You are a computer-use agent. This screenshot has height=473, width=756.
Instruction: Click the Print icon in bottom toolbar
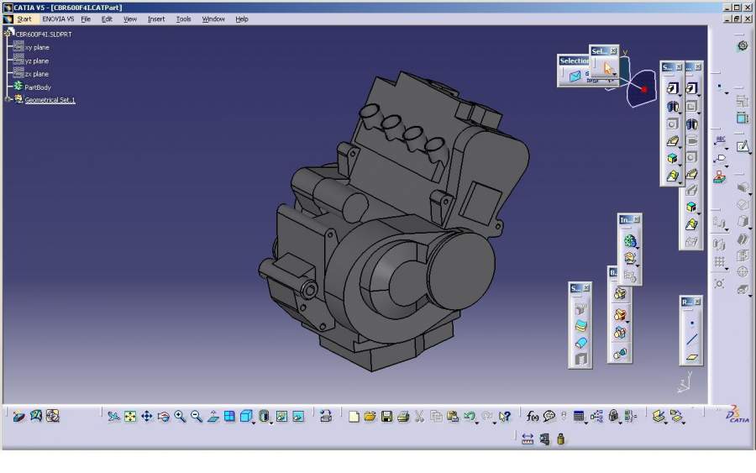[x=402, y=416]
